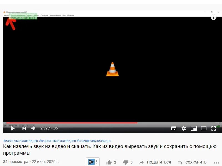222x166 pixels.
Task: Play the YouTube video
Action: [x=13, y=128]
